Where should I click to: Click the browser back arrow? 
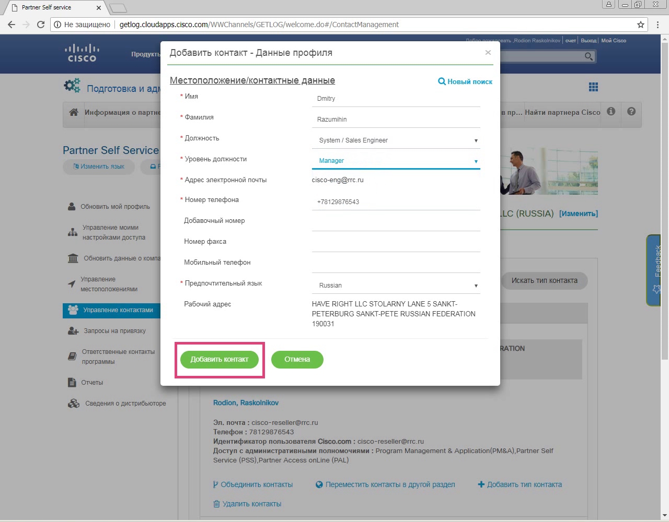pos(11,25)
